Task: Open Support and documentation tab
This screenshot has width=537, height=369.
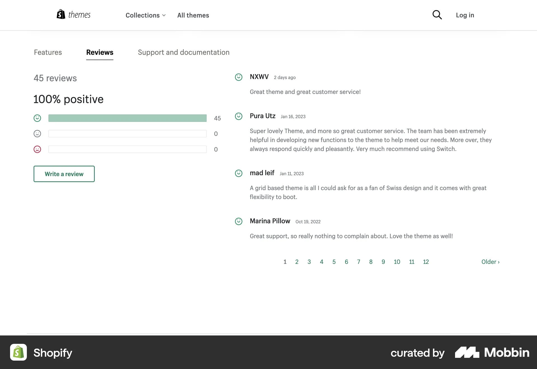Action: pyautogui.click(x=183, y=52)
